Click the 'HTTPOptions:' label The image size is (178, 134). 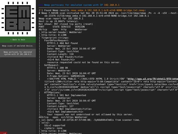52,92
